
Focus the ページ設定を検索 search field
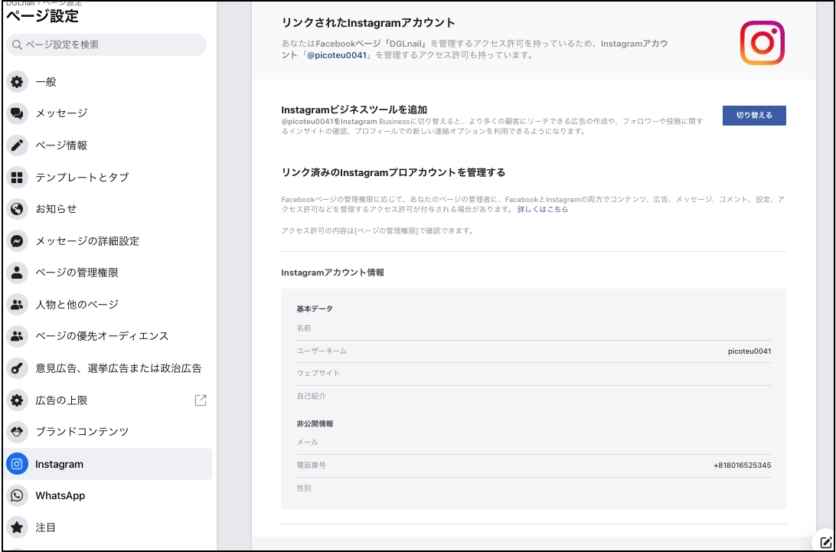[x=106, y=45]
